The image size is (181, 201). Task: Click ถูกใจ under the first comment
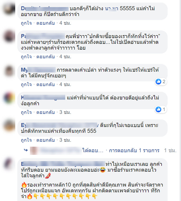(x=26, y=23)
